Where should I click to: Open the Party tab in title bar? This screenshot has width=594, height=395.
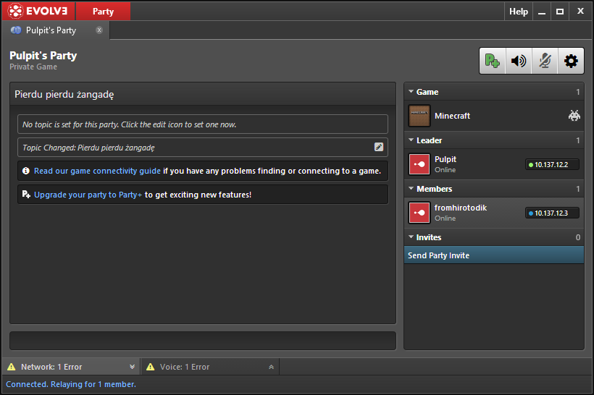(x=103, y=12)
